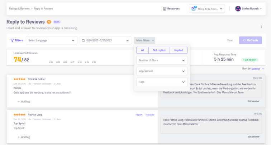Open the three-dot options menu
This screenshot has width=271, height=145.
coord(261,26)
